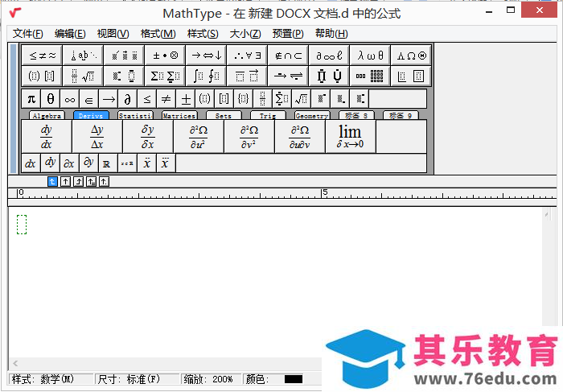Open subscript and superscript templates palette
563x392 pixels.
coord(124,76)
